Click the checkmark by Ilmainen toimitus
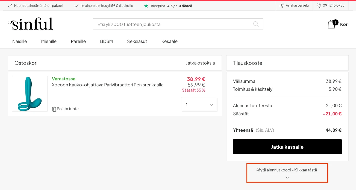 (x=76, y=6)
